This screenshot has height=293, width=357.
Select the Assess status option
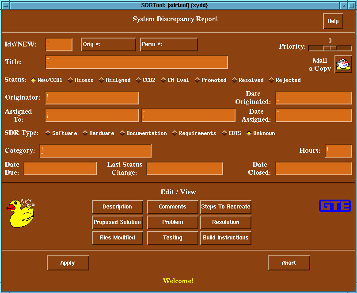80,80
